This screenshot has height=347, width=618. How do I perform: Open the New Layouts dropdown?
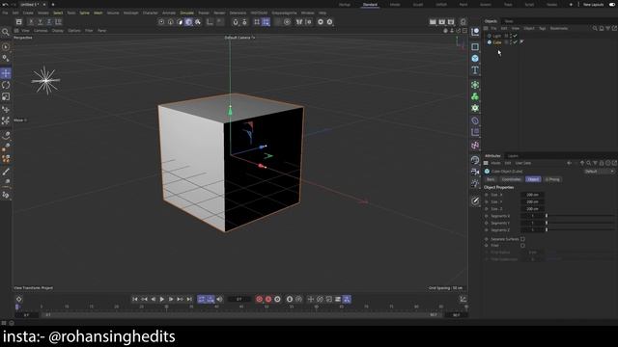click(x=593, y=4)
